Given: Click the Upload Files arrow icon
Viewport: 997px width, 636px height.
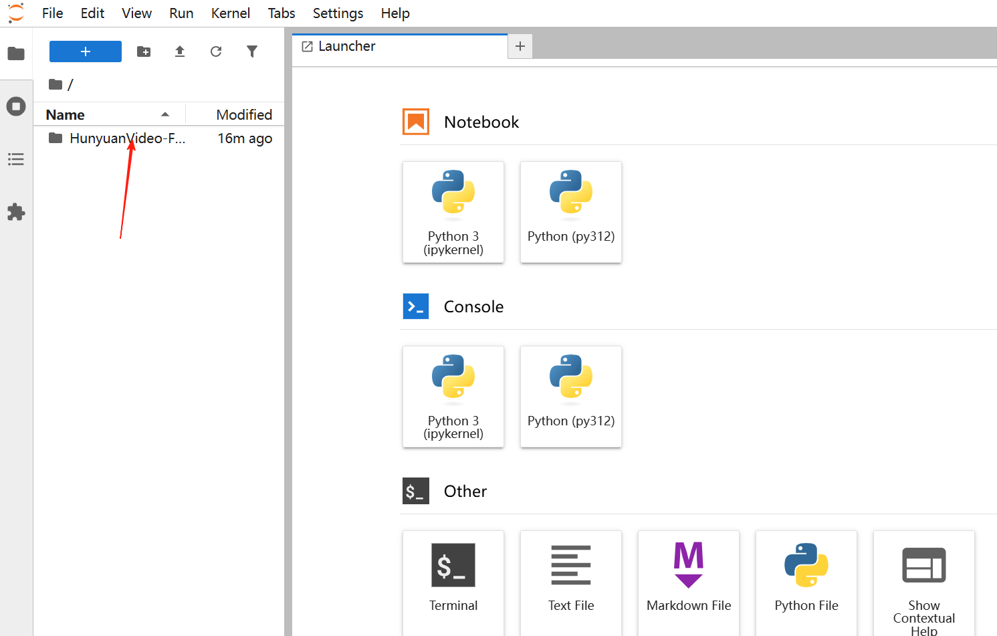Looking at the screenshot, I should click(x=180, y=51).
